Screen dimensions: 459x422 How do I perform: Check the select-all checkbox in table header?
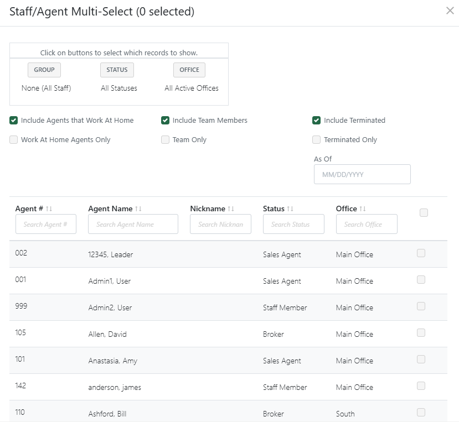pyautogui.click(x=424, y=212)
